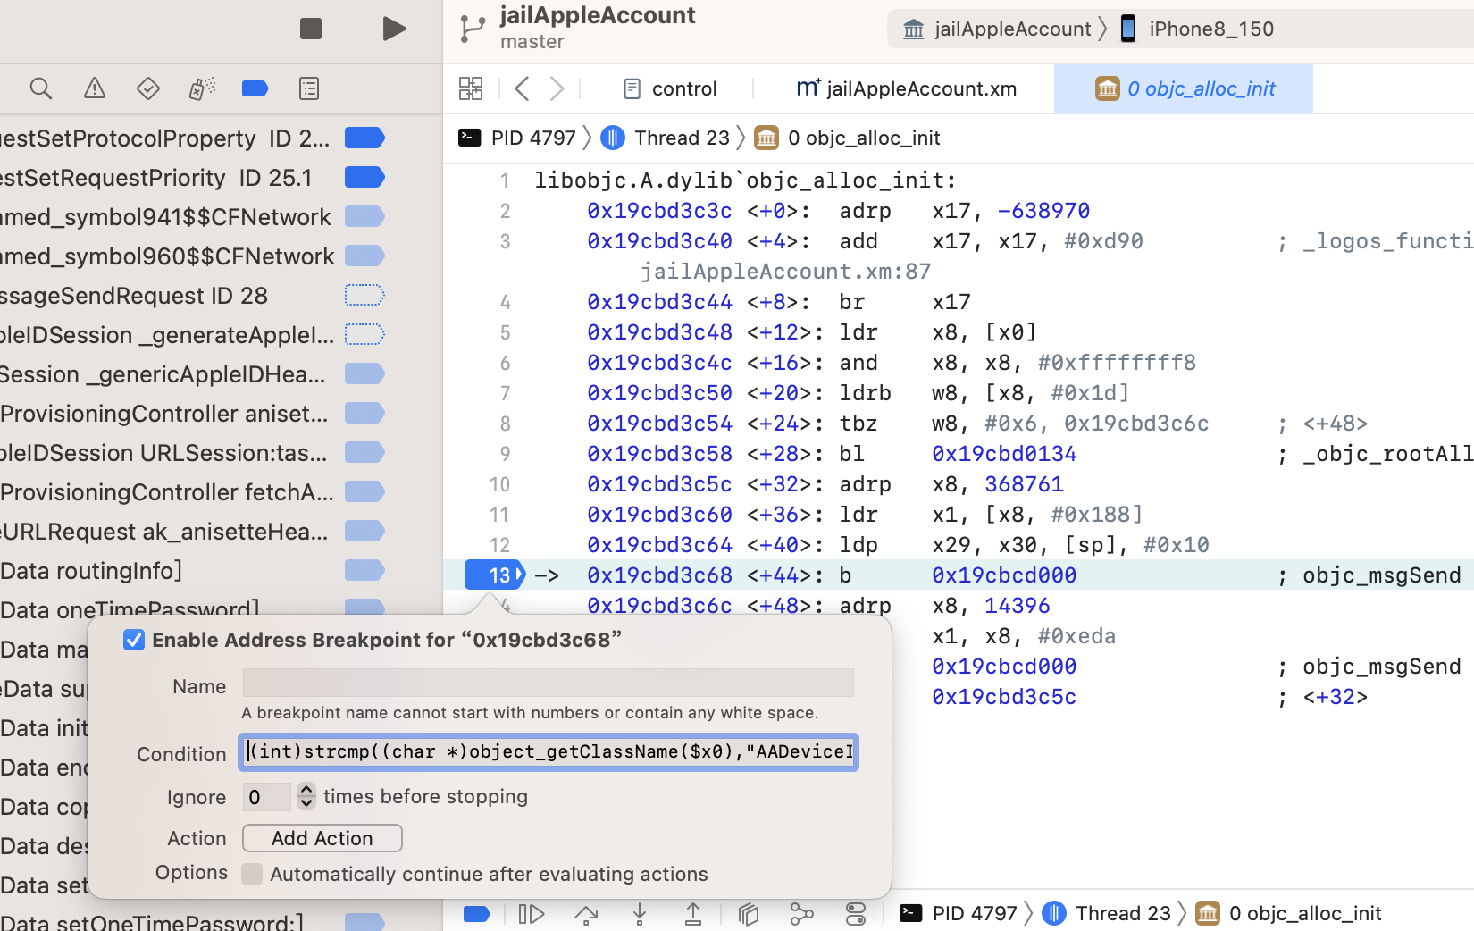Open the Issue navigator warning icon
Image resolution: width=1474 pixels, height=931 pixels.
(94, 88)
